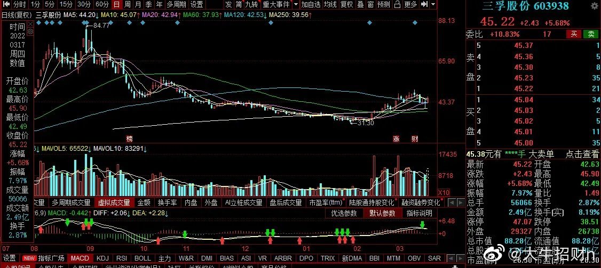Click the X10 volume scale label

tap(443, 192)
